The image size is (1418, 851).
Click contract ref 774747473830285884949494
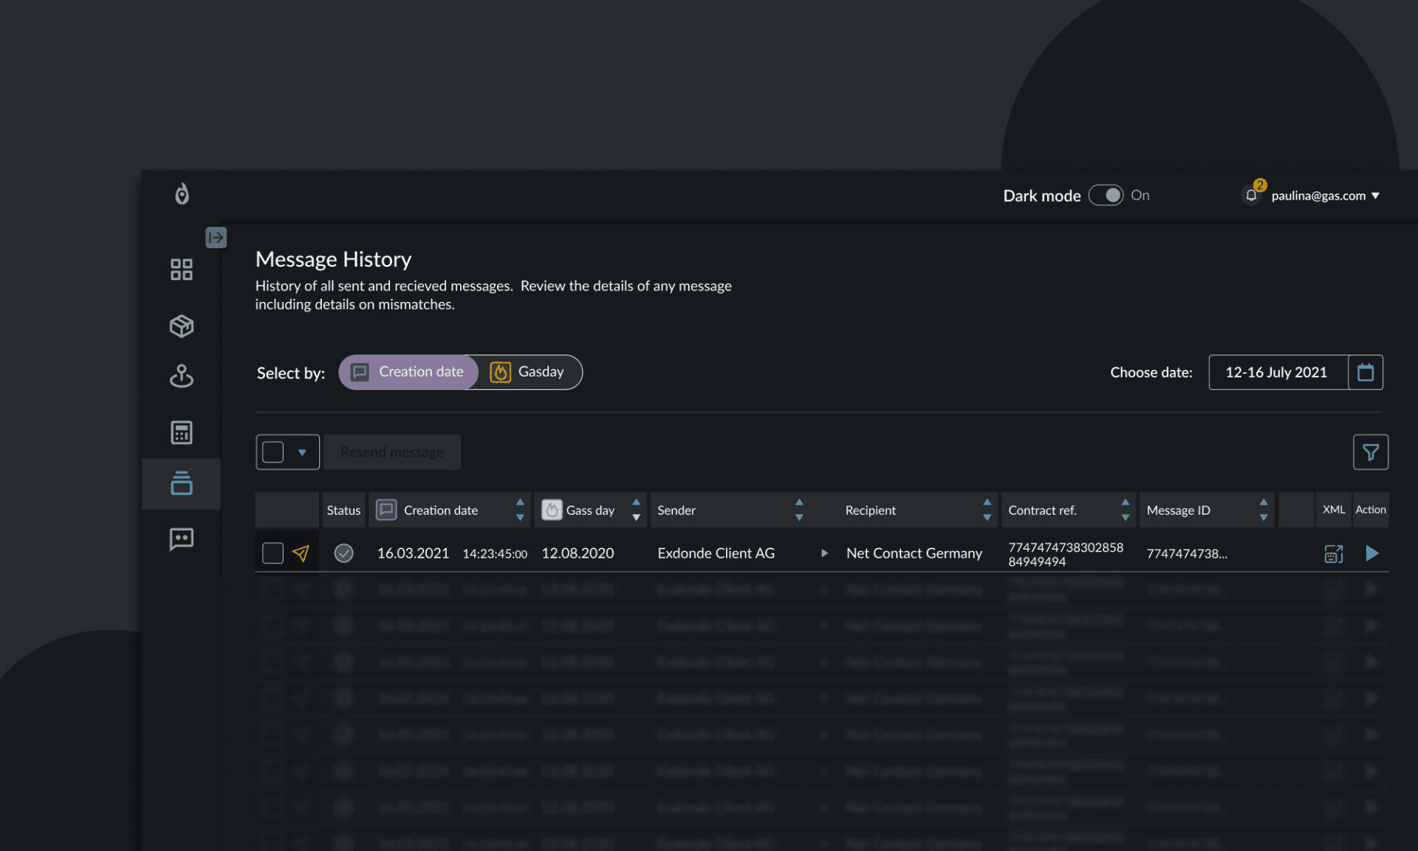[x=1065, y=554]
